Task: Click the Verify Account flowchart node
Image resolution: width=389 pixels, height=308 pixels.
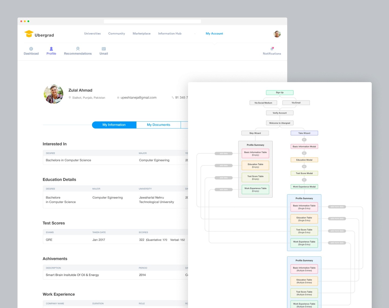Action: pos(280,113)
